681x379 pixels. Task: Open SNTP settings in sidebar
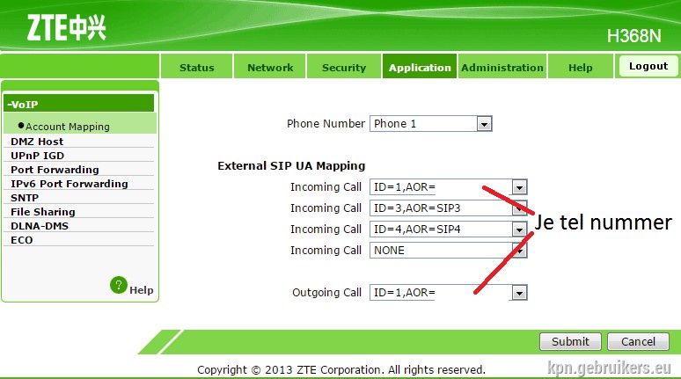click(x=25, y=198)
